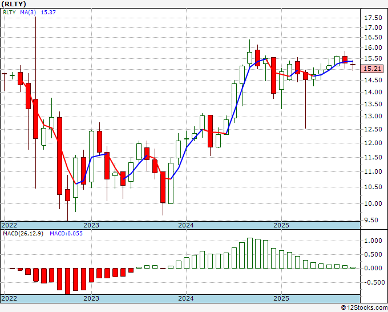Select the 14.00 price axis label
Viewport: 388px width, 312px height.
(373, 92)
